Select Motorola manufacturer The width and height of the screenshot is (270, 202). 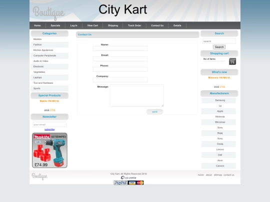[x=218, y=117]
